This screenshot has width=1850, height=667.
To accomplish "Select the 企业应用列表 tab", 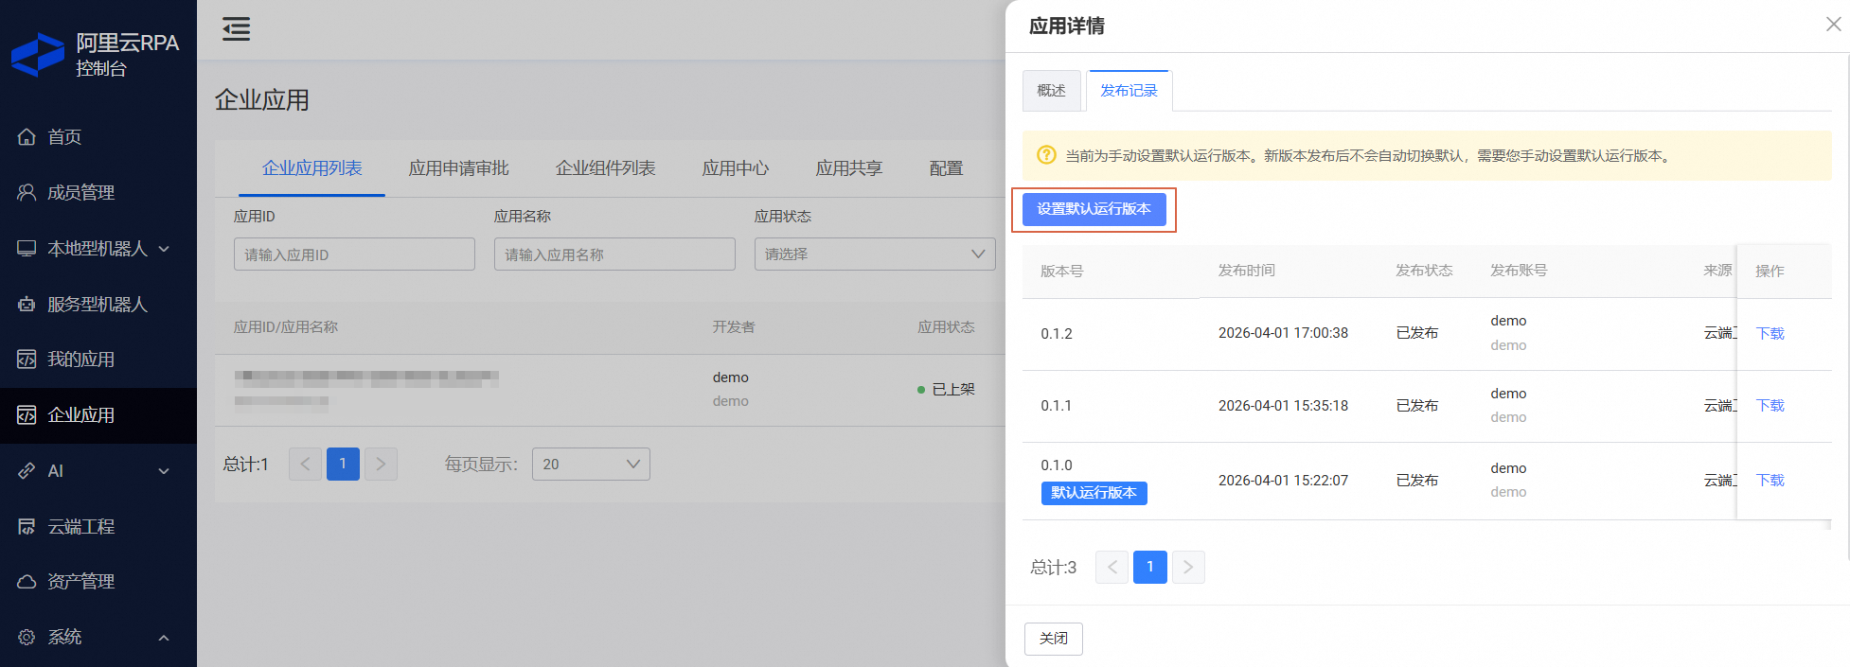I will coord(312,168).
